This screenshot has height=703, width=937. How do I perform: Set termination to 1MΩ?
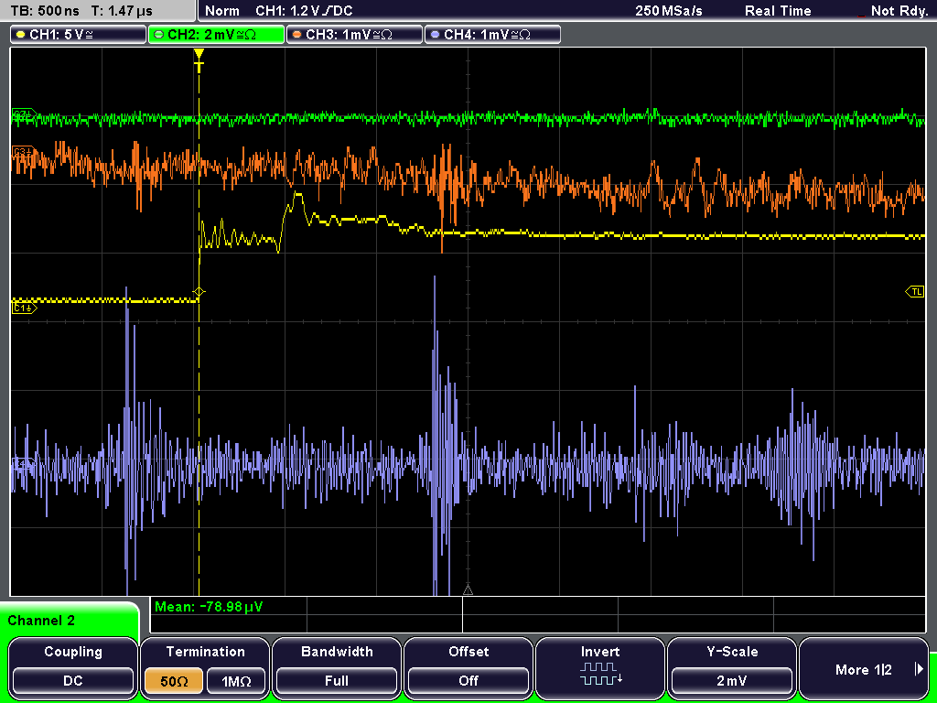236,681
